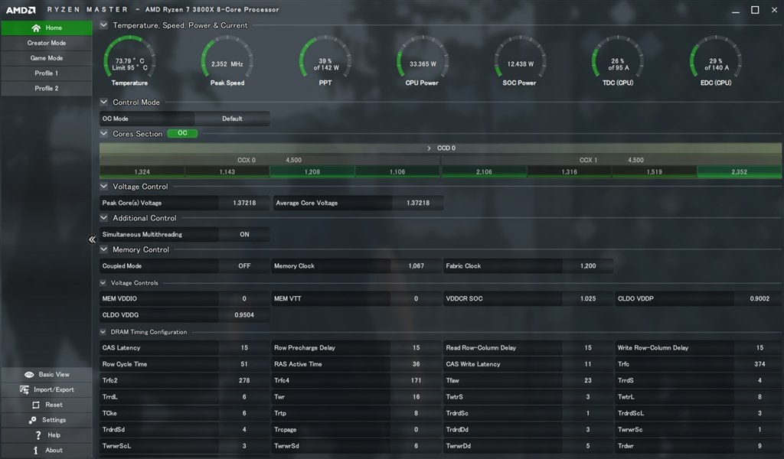Image resolution: width=784 pixels, height=459 pixels.
Task: Collapse the Control Mode section
Action: (x=103, y=102)
